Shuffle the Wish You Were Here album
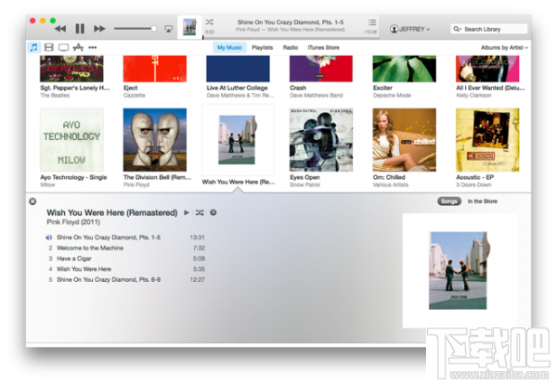557x384 pixels. [x=200, y=212]
